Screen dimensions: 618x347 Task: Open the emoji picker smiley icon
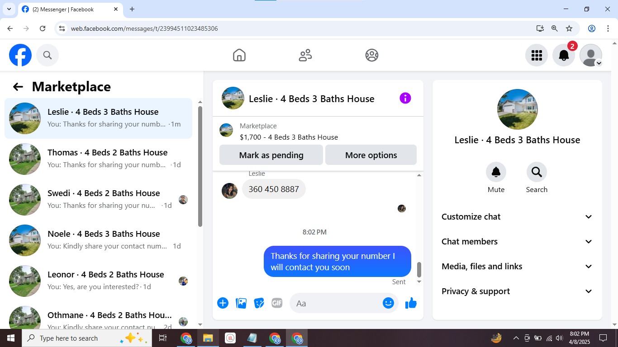click(388, 303)
